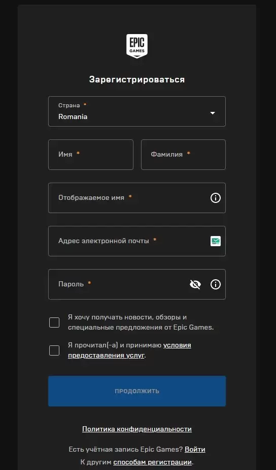This screenshot has width=276, height=470.
Task: Click the Epic Games logo
Action: tap(137, 46)
